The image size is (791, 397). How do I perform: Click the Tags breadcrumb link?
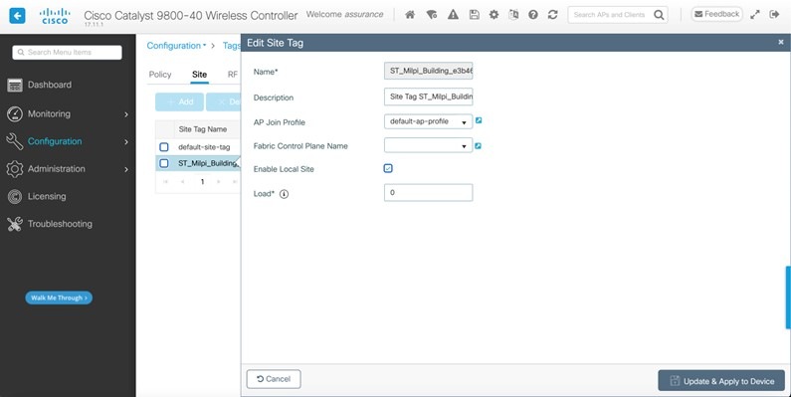pos(232,46)
